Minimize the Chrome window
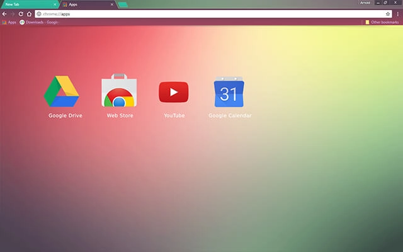403x252 pixels. pos(378,3)
